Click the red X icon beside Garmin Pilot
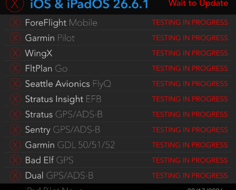The height and width of the screenshot is (190, 236). pyautogui.click(x=15, y=38)
